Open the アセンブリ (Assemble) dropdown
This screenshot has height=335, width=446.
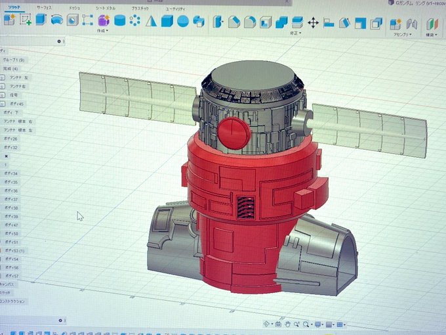[402, 34]
